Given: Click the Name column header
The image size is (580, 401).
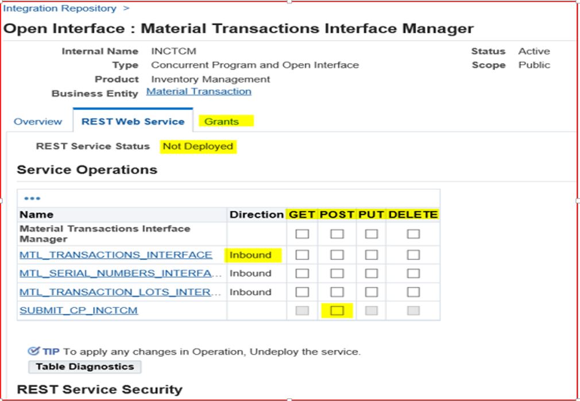Looking at the screenshot, I should coord(37,215).
